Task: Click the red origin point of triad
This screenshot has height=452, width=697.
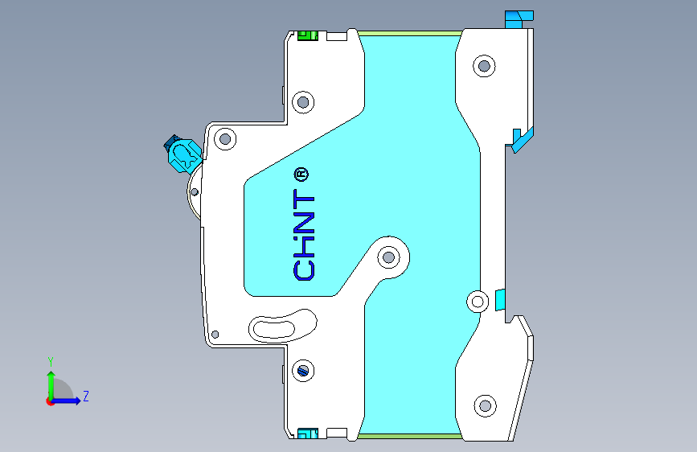Action: click(50, 401)
